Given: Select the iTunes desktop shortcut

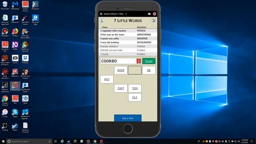Looking at the screenshot, I should click(x=5, y=113).
